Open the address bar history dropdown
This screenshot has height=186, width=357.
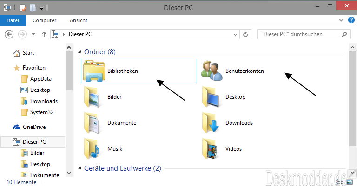(x=235, y=34)
